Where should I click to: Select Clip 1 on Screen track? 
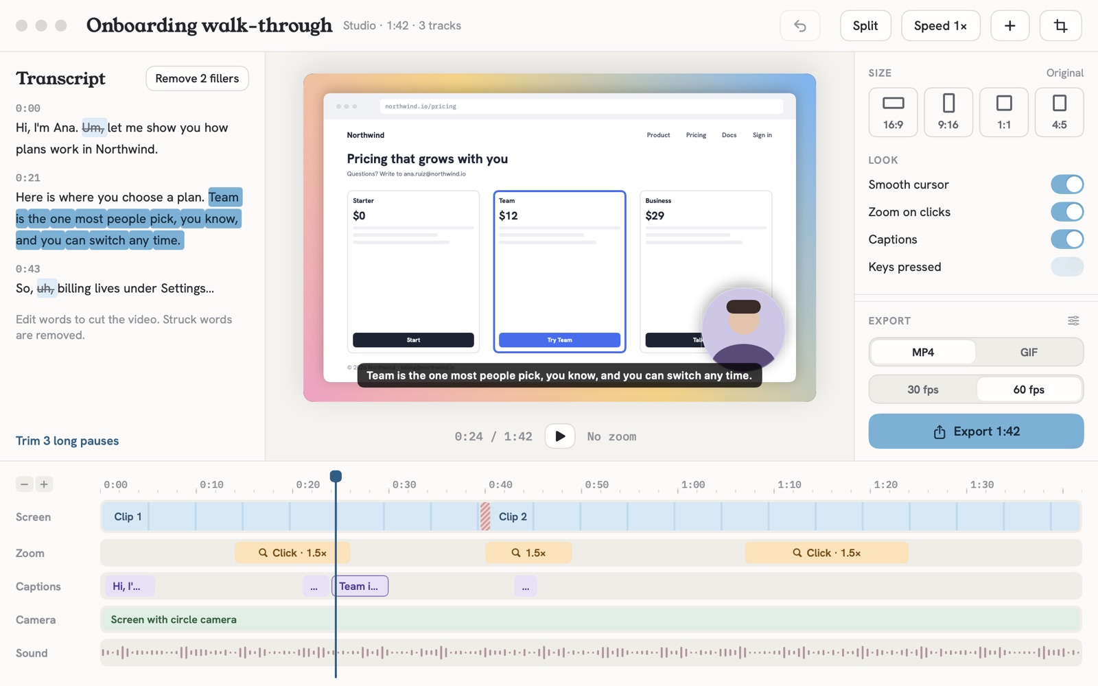290,517
